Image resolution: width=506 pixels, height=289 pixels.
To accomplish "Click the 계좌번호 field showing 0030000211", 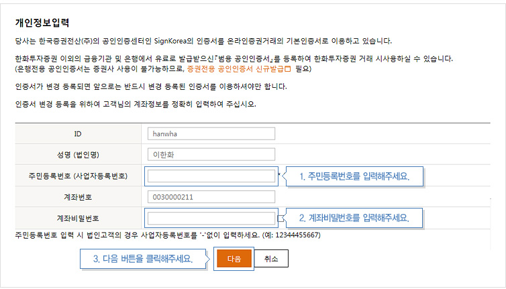I will coord(211,197).
